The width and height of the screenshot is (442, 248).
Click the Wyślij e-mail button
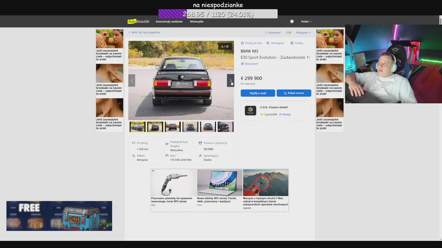(x=258, y=93)
